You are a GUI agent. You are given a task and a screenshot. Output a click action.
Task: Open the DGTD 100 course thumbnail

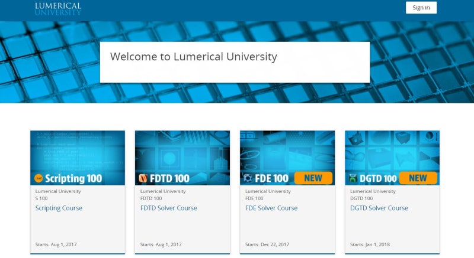point(392,158)
